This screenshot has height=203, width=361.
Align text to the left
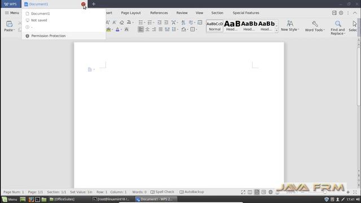140,29
